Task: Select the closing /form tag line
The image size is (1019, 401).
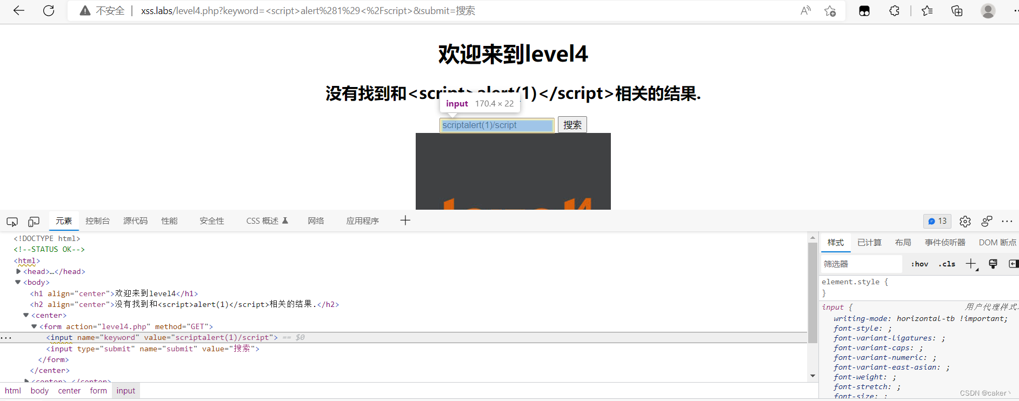Action: [x=54, y=359]
